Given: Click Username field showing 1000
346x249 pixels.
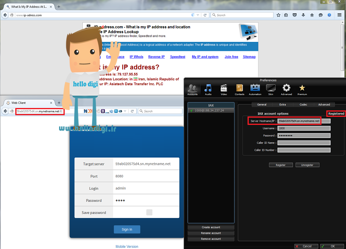Looking at the screenshot, I should pyautogui.click(x=304, y=128).
